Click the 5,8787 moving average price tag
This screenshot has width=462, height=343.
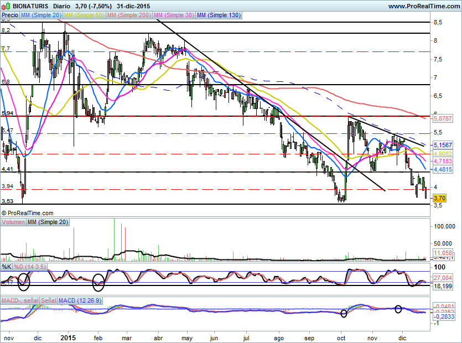tap(442, 118)
